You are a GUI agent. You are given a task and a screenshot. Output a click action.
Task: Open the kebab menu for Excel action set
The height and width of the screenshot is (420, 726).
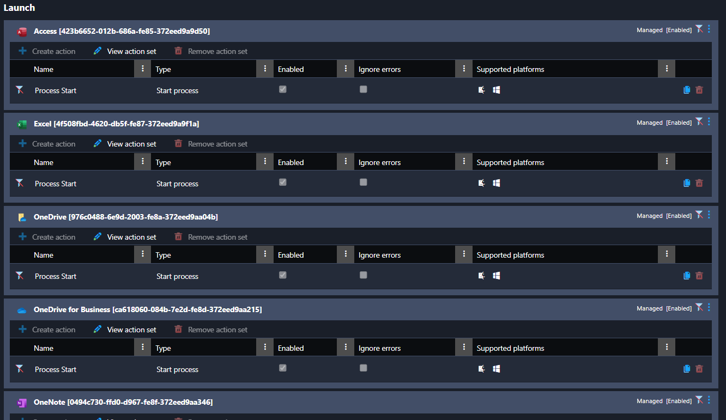[x=709, y=121]
